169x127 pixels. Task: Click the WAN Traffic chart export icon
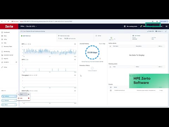(x=35, y=91)
